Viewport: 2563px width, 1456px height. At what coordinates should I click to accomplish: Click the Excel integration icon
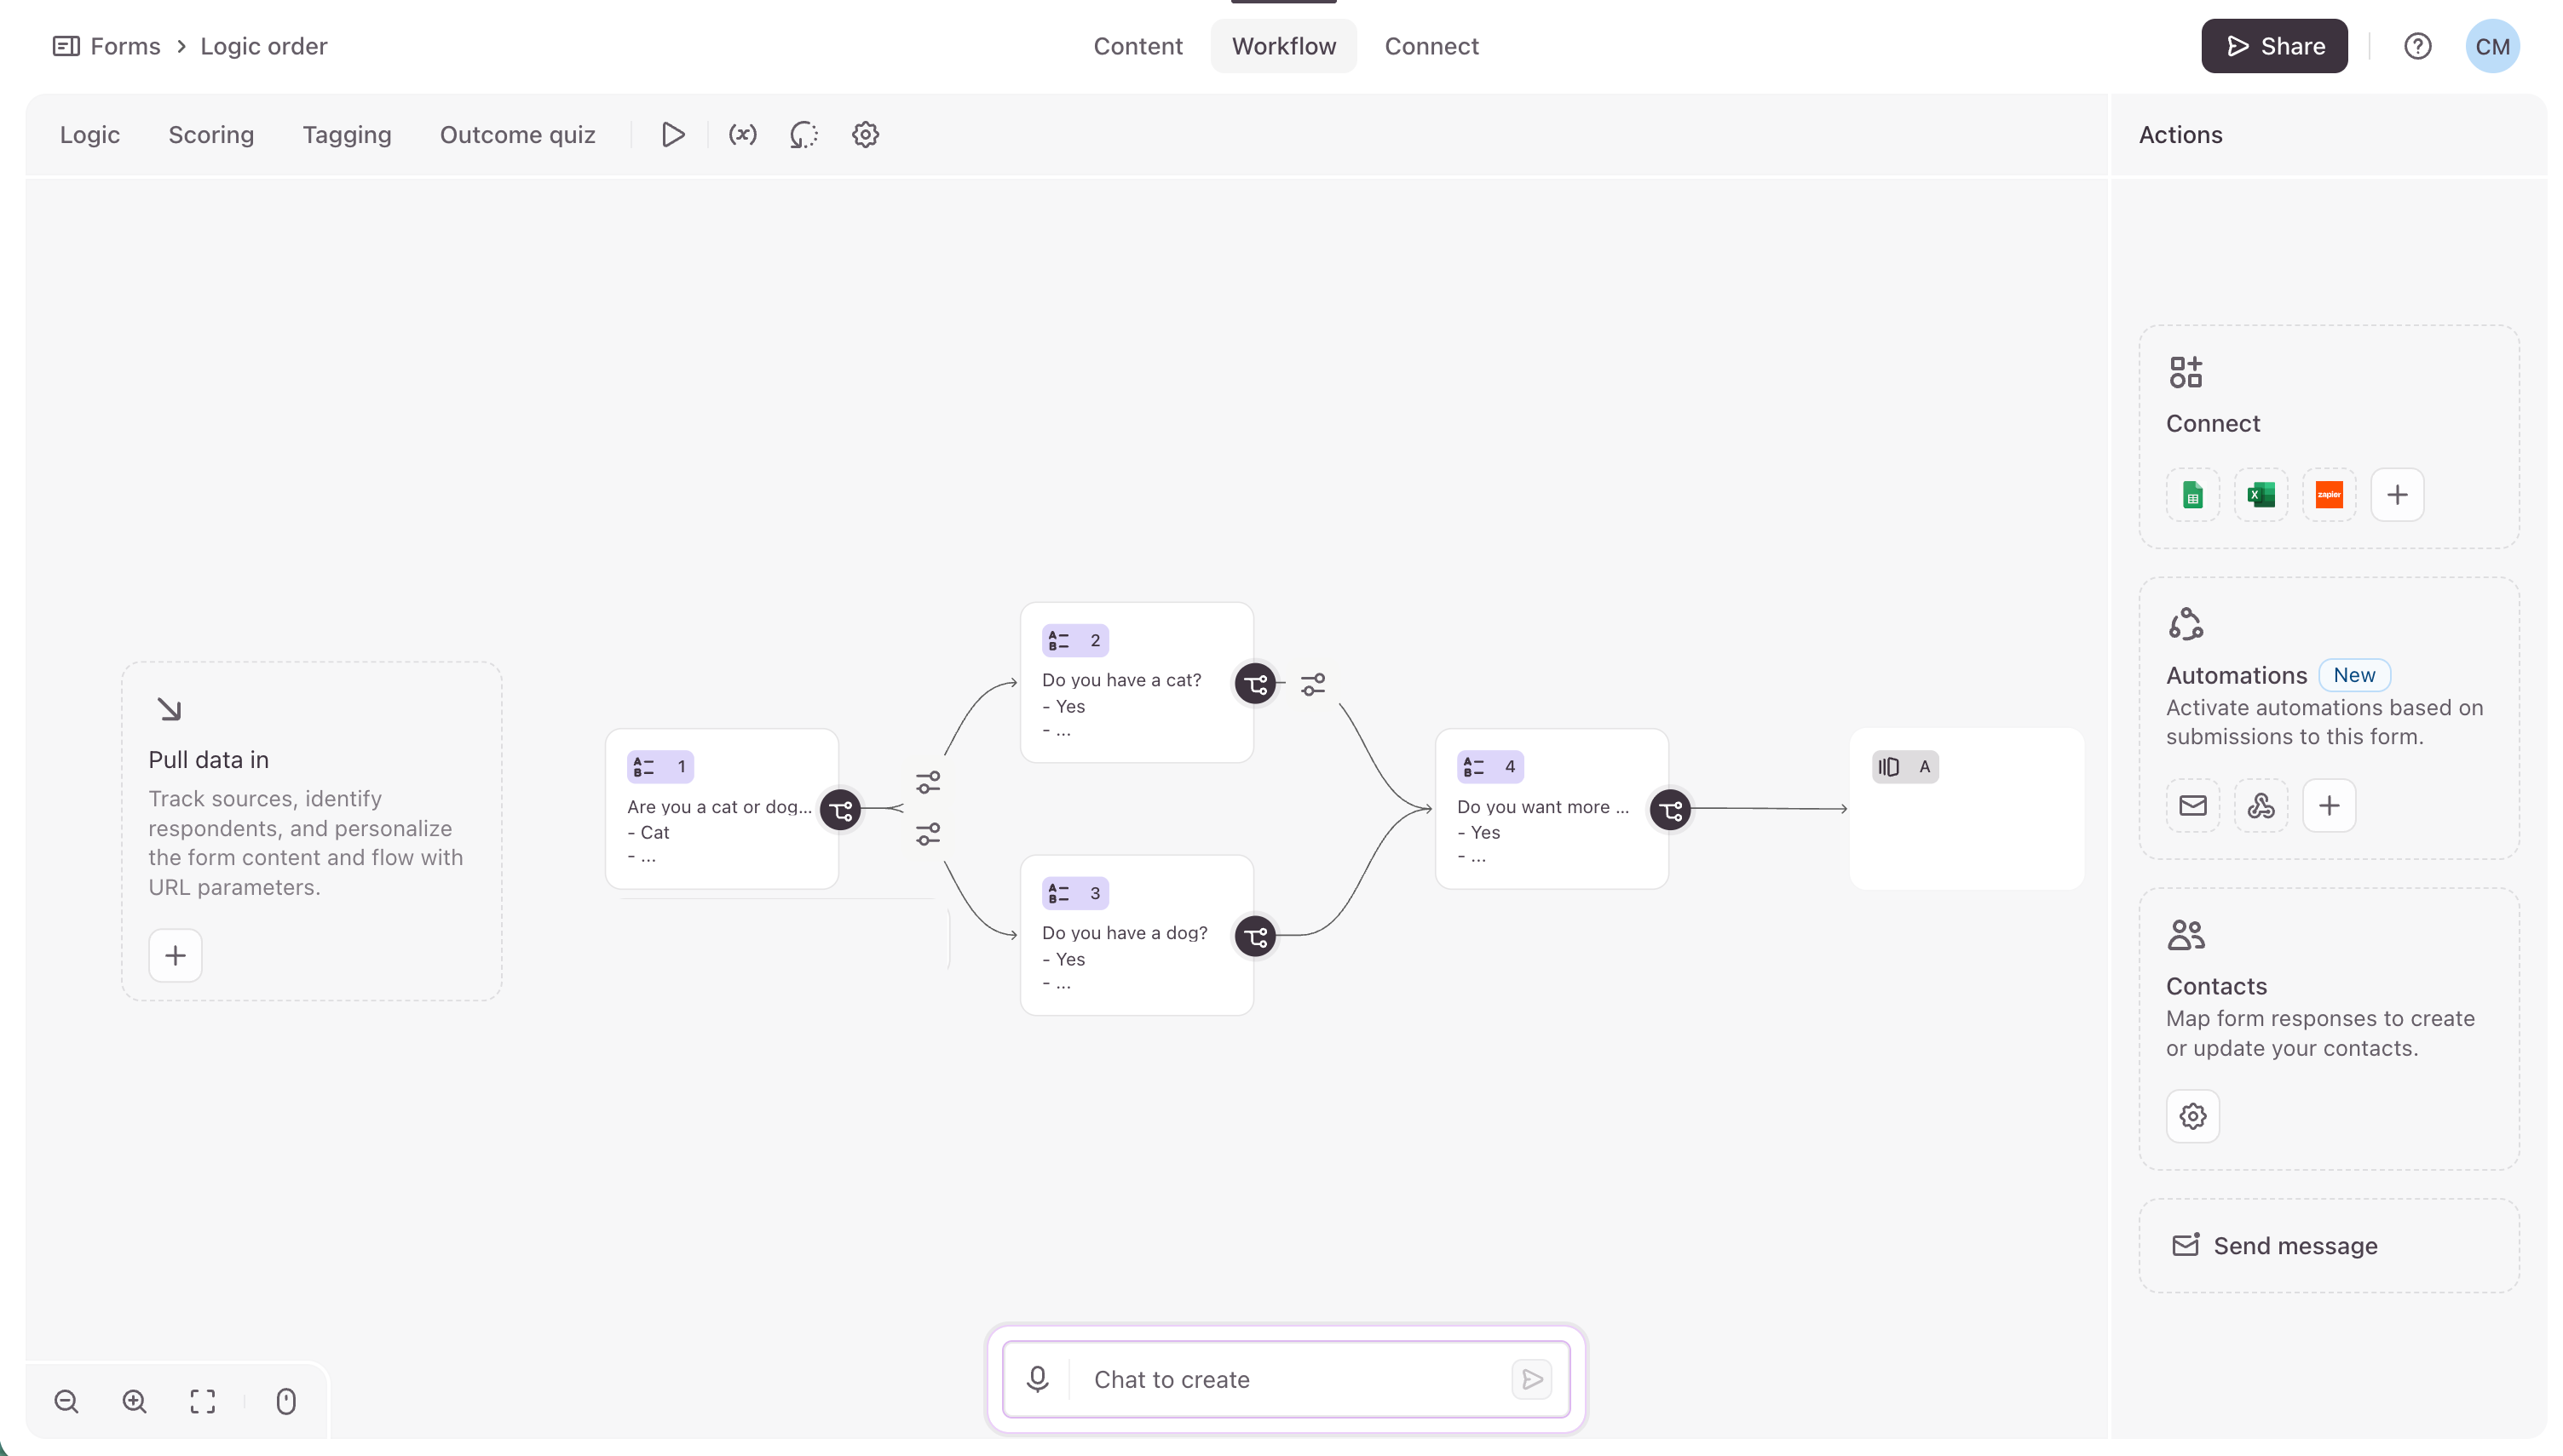pos(2261,495)
